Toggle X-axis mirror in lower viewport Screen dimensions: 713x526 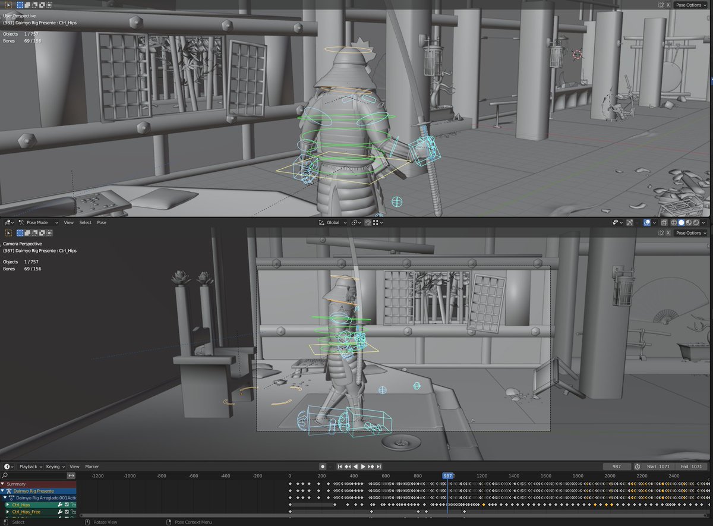[x=668, y=233]
